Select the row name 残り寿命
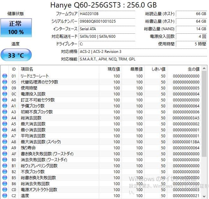209x199 pixels. pyautogui.click(x=28, y=148)
